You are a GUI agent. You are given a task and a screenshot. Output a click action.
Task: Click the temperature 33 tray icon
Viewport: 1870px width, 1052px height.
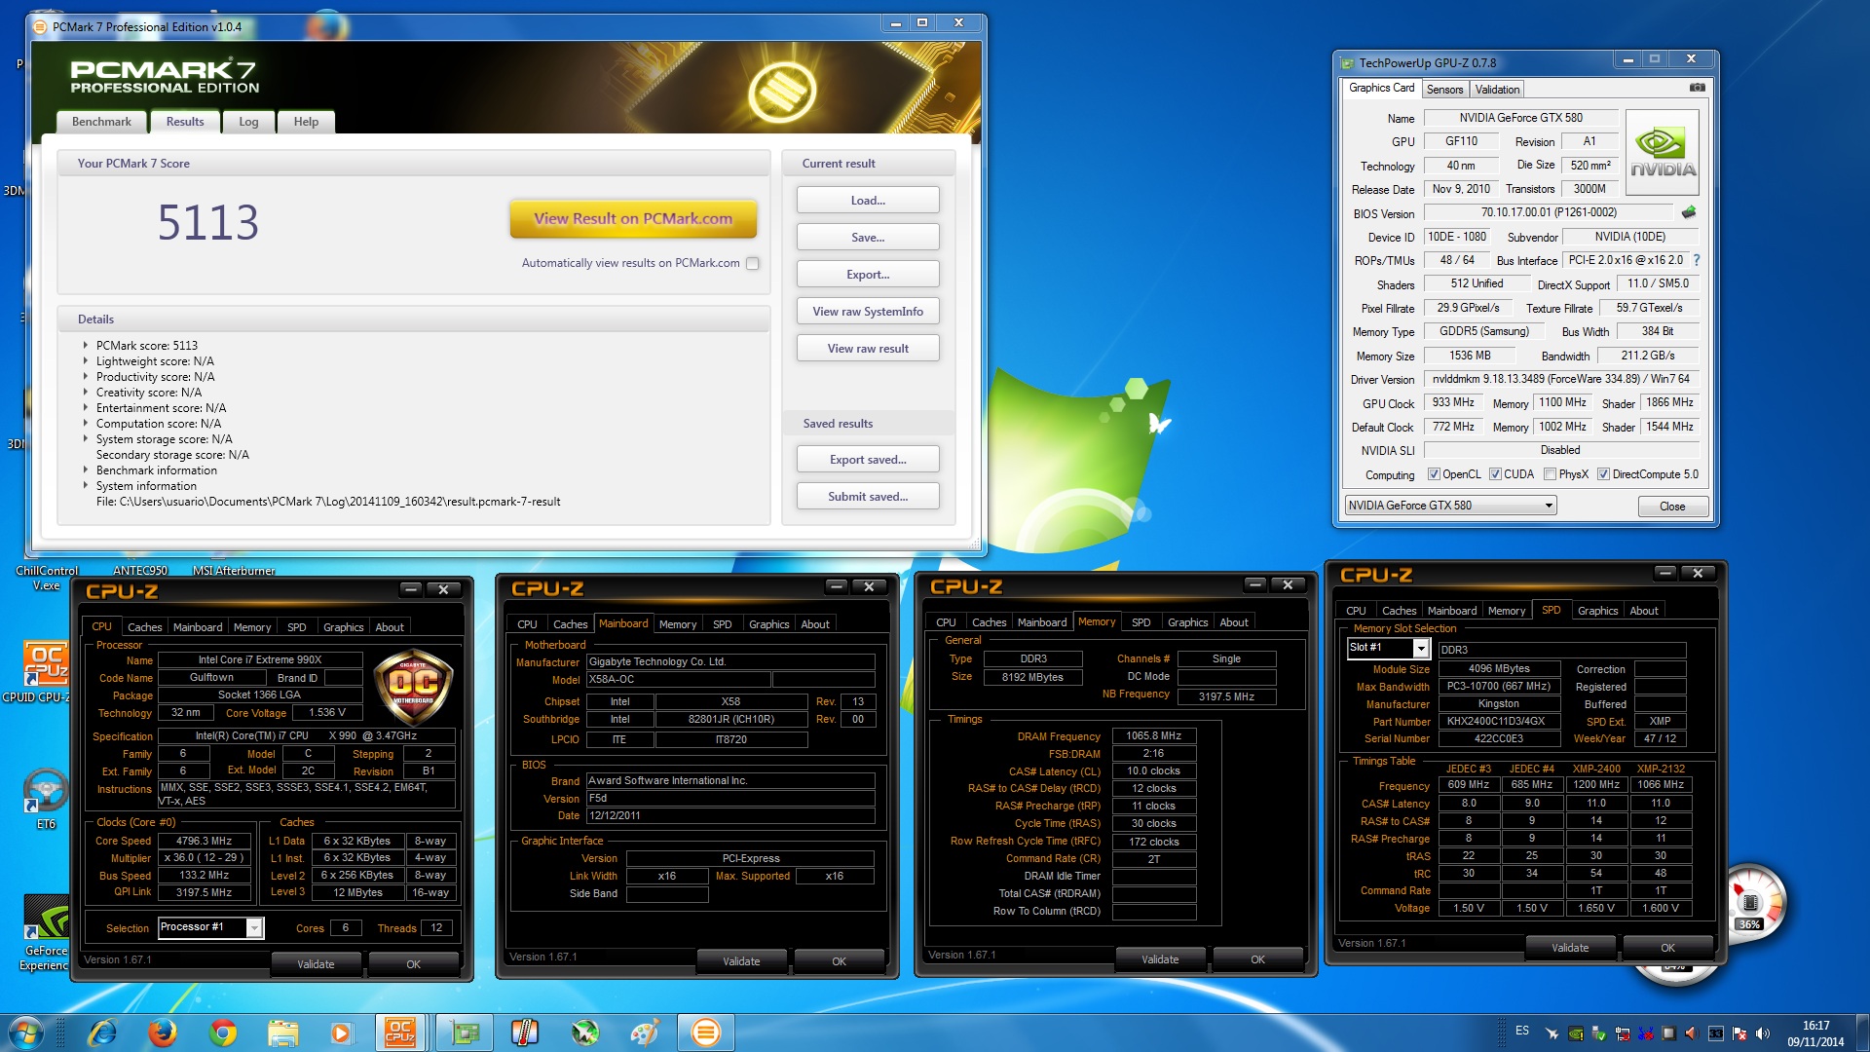[1716, 1033]
